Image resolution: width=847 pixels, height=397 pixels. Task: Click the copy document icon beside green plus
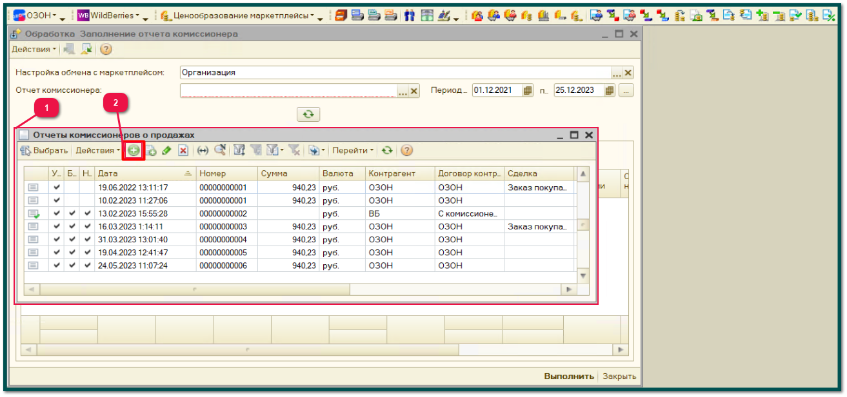click(x=151, y=150)
